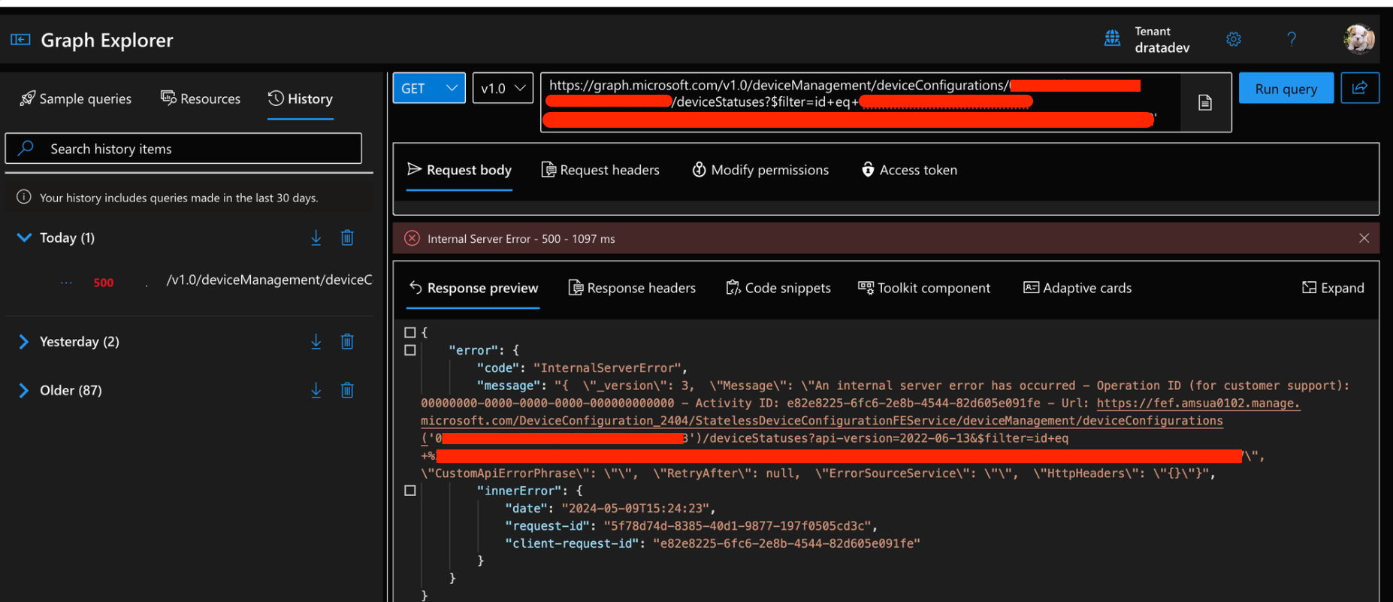The image size is (1393, 602).
Task: Follow the fef.amsua0102.manage URL link
Action: (x=1198, y=404)
